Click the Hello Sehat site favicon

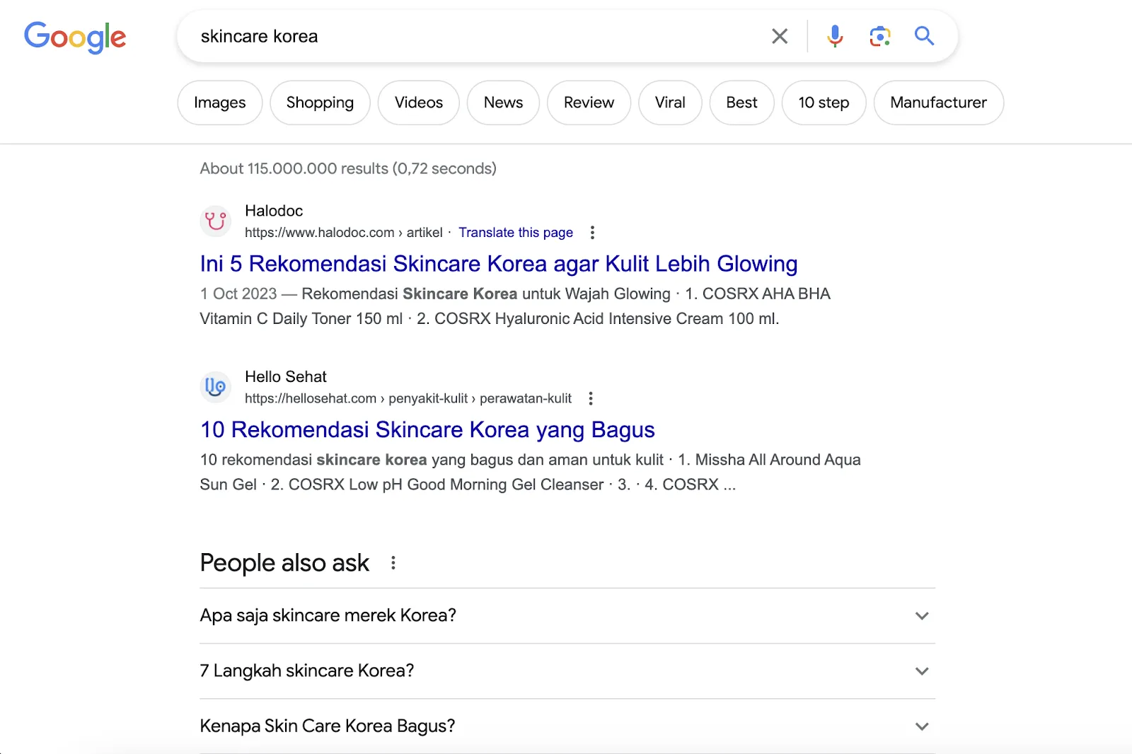[216, 387]
